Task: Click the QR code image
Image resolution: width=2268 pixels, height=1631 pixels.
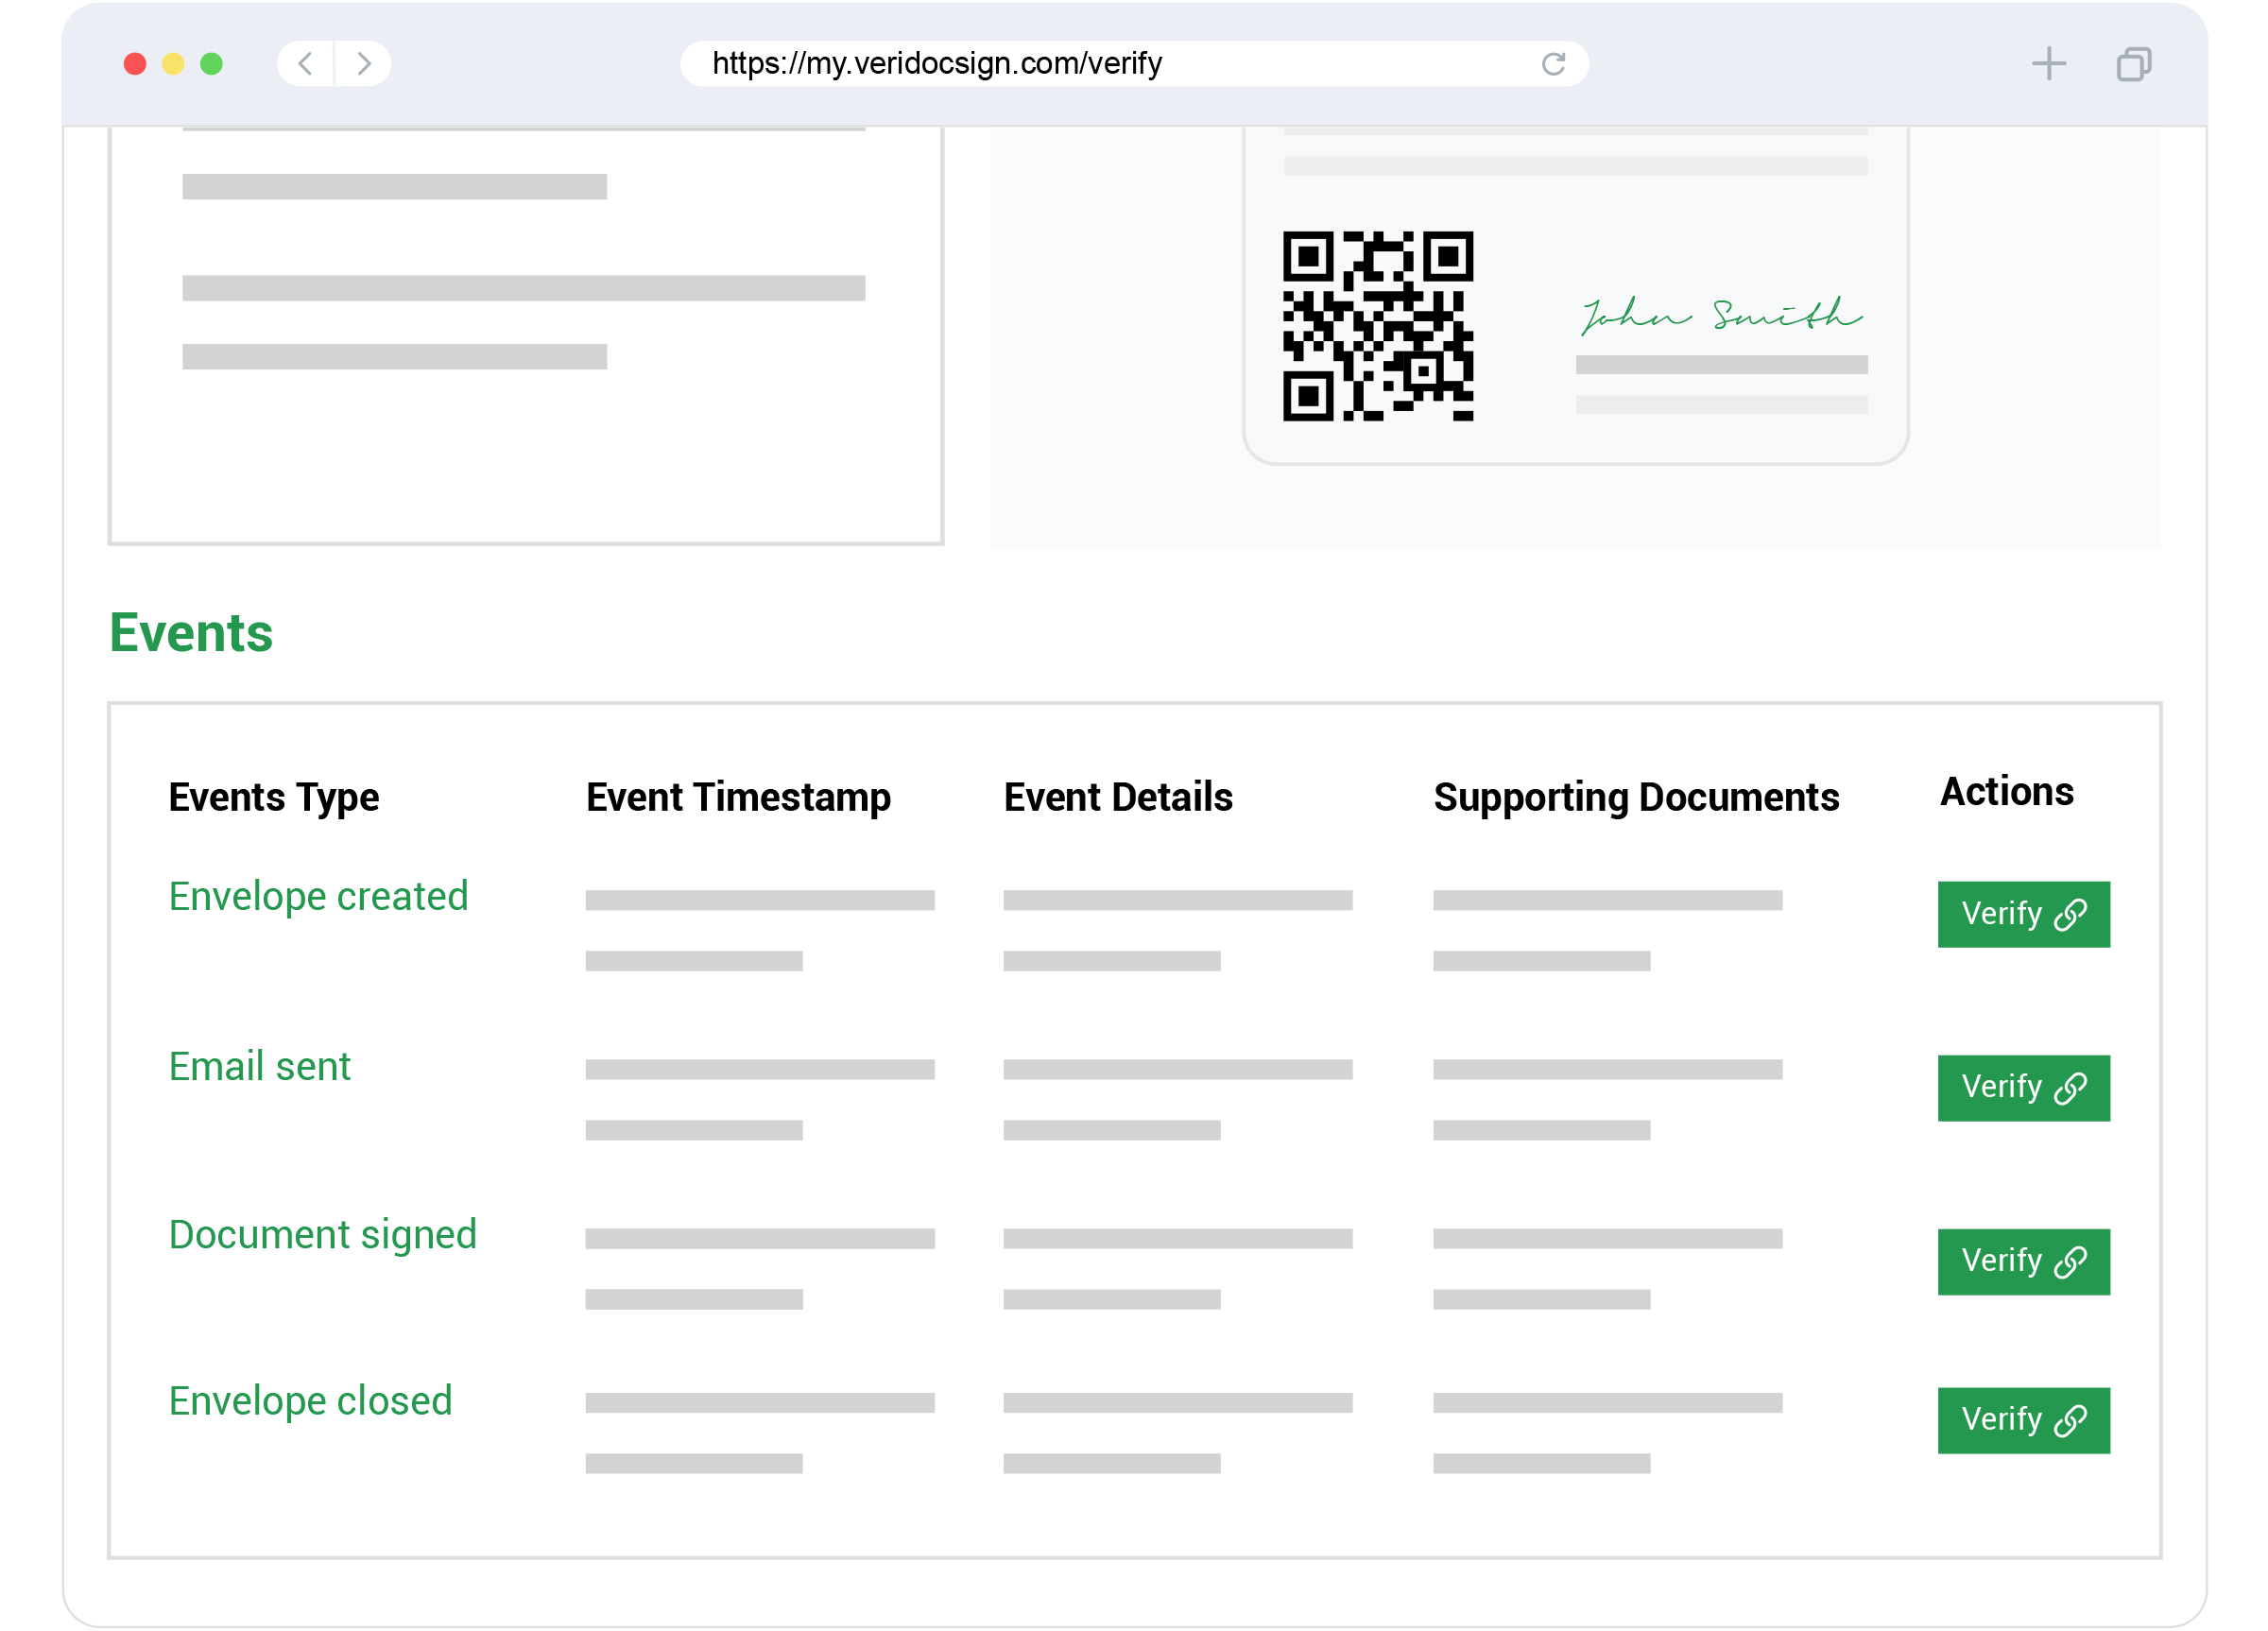Action: (x=1377, y=326)
